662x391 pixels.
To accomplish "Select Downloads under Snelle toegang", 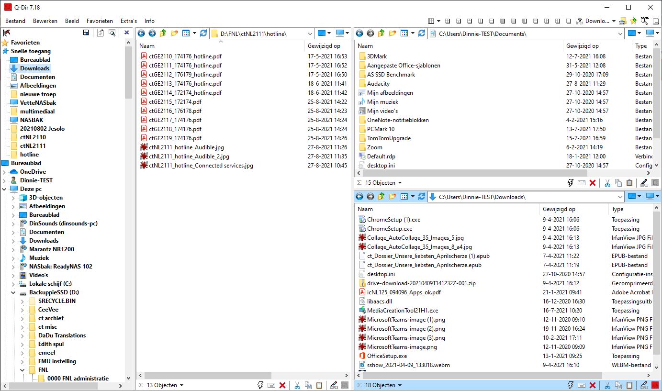I will (x=34, y=68).
